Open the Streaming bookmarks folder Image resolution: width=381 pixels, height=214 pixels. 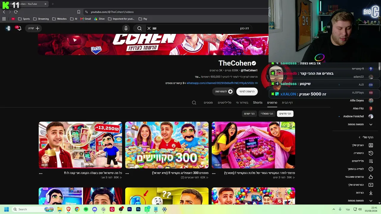tap(41, 19)
